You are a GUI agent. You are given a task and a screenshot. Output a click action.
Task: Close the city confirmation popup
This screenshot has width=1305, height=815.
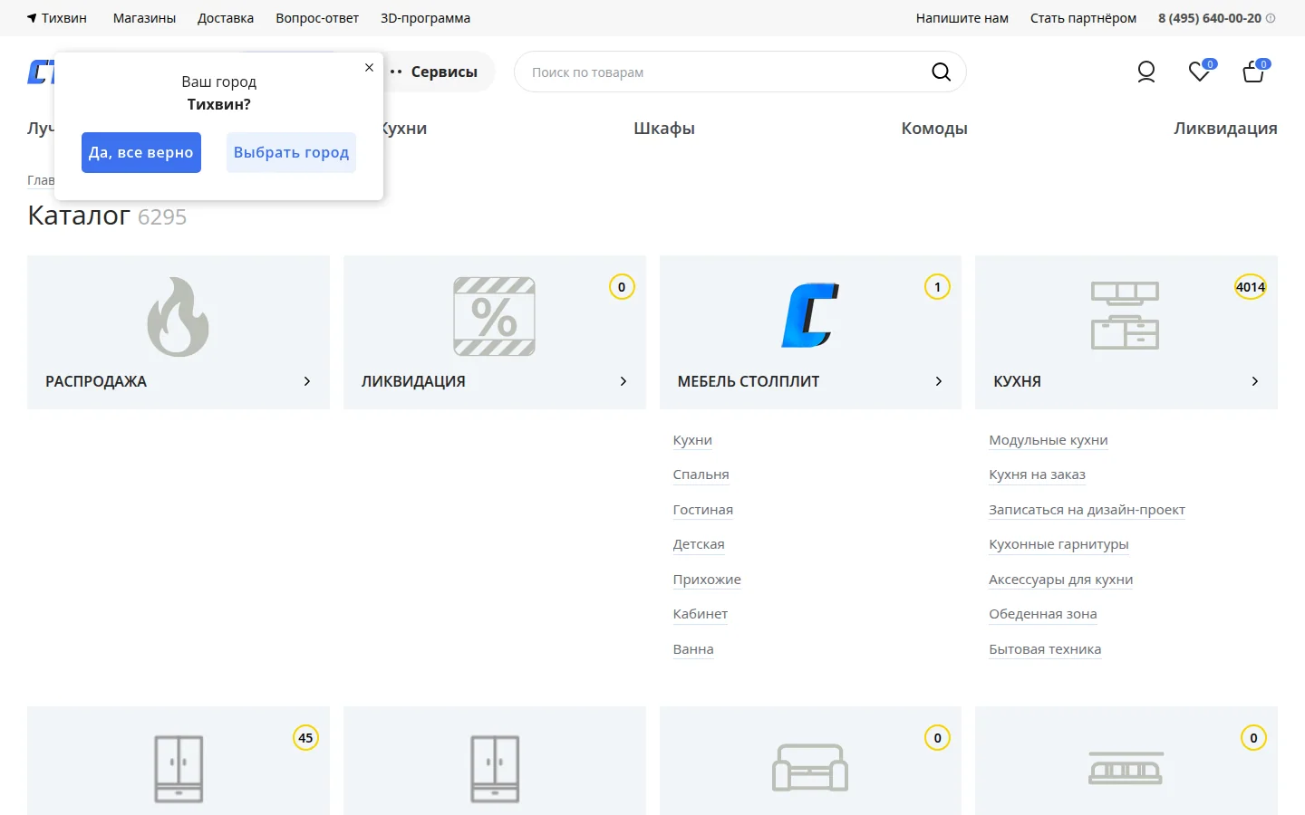point(369,67)
